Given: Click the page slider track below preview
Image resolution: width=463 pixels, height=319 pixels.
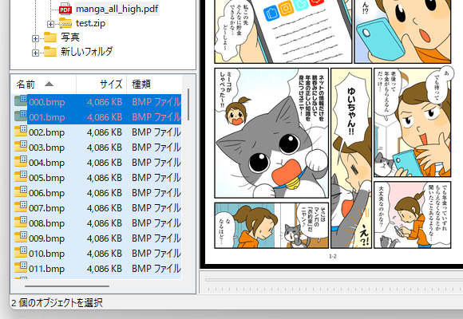Looking at the screenshot, I should (x=334, y=280).
